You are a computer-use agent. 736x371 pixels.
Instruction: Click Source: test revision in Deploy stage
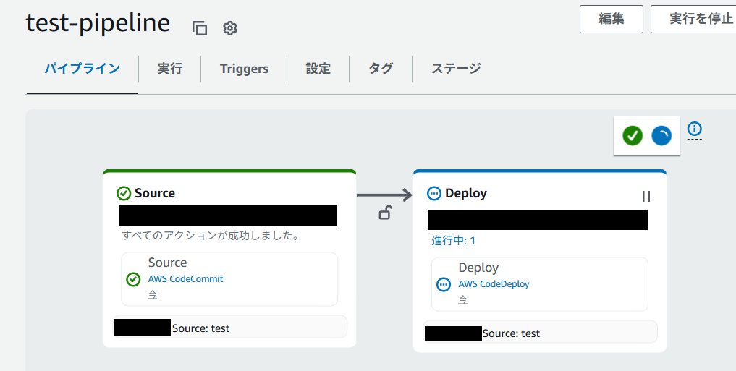click(511, 333)
